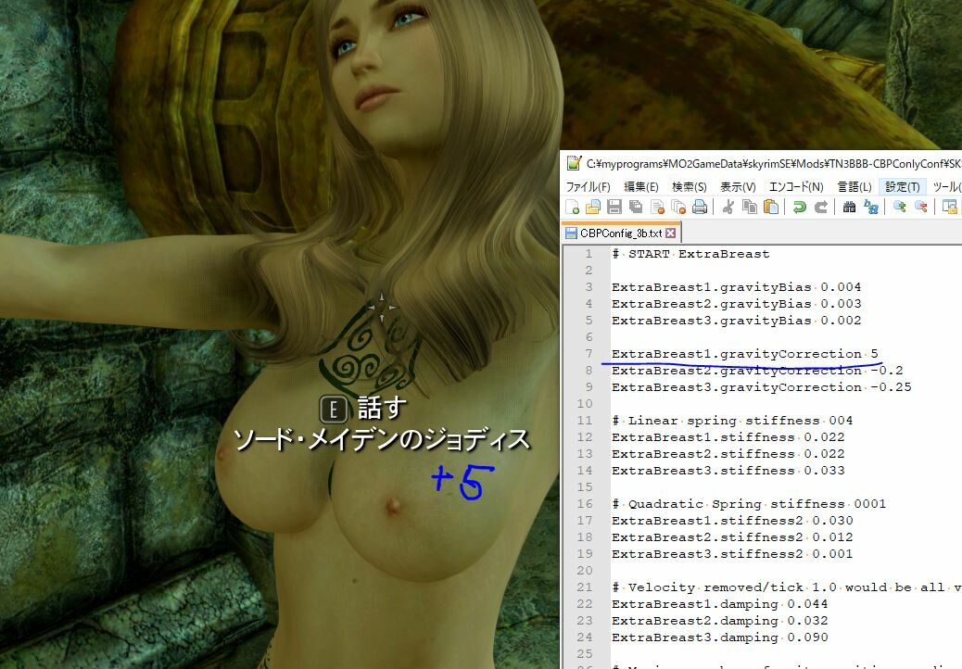This screenshot has height=669, width=962.
Task: Click the Save All toolbar icon
Action: tap(636, 208)
